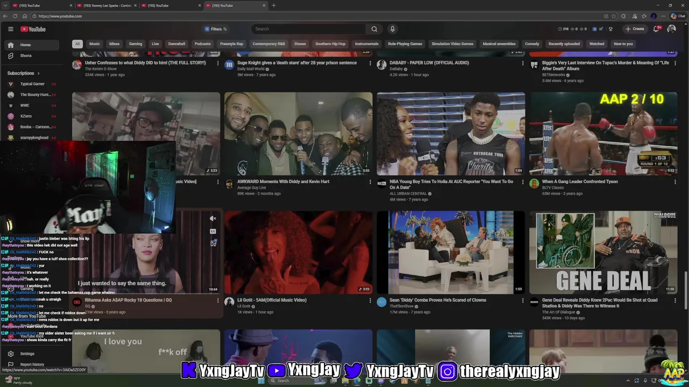Image resolution: width=689 pixels, height=387 pixels.
Task: Click the Create button
Action: coord(635,29)
